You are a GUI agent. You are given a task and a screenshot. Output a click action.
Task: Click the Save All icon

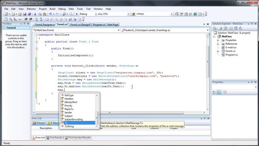29,14
